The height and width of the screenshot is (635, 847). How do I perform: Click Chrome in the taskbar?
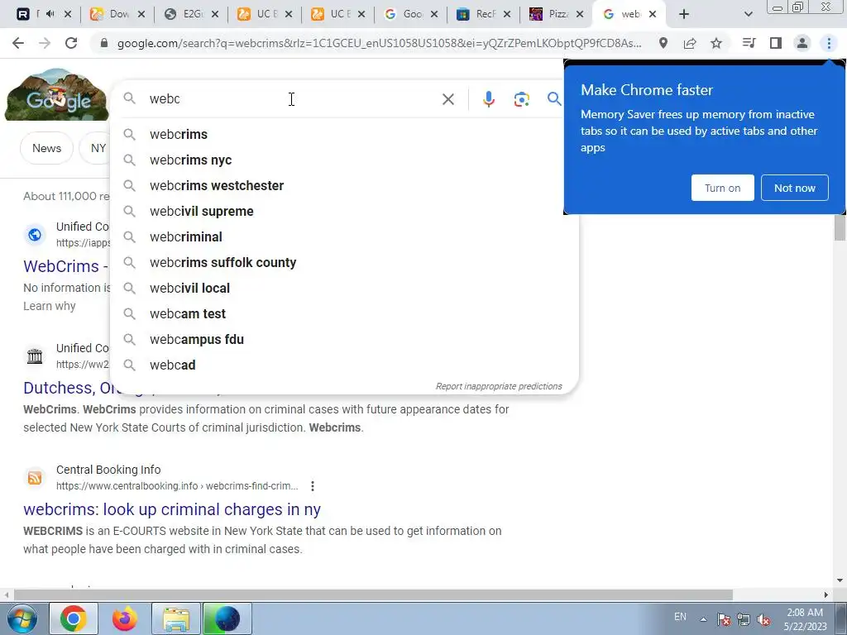click(x=74, y=618)
